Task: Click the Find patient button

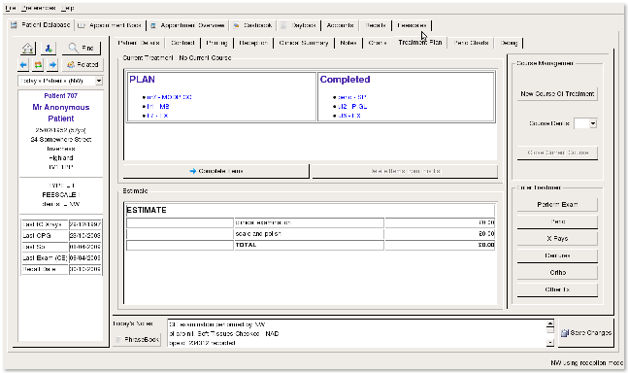Action: point(82,49)
